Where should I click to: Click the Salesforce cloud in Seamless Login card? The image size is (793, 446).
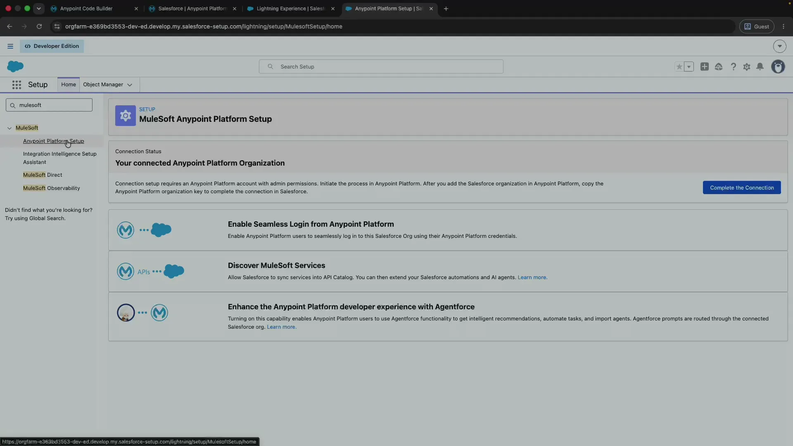point(161,230)
